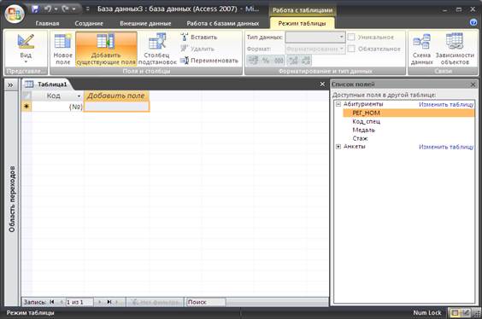Add a Новое поле column
482x319 pixels.
pyautogui.click(x=62, y=49)
